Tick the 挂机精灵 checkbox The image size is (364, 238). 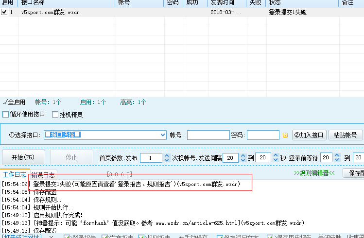coord(55,115)
